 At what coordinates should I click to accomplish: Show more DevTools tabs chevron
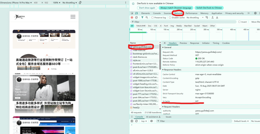point(248,13)
